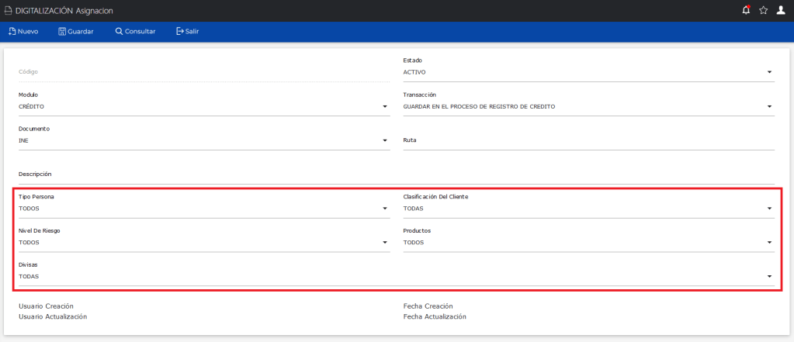Expand the Modulo dropdown set to CRÉDITO
The width and height of the screenshot is (794, 342).
pyautogui.click(x=203, y=106)
